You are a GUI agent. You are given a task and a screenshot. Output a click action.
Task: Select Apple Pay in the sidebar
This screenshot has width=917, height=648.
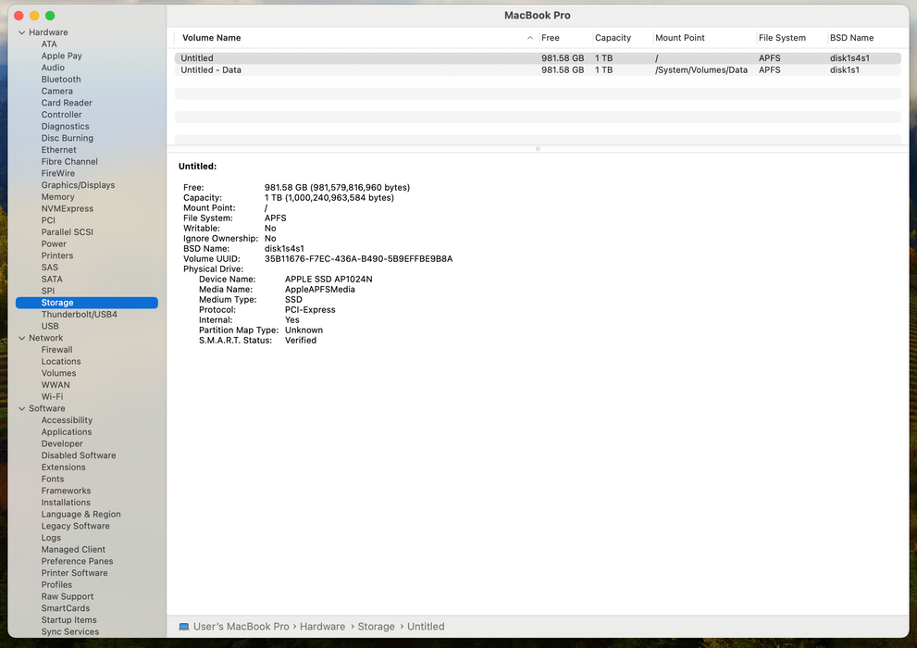[61, 56]
